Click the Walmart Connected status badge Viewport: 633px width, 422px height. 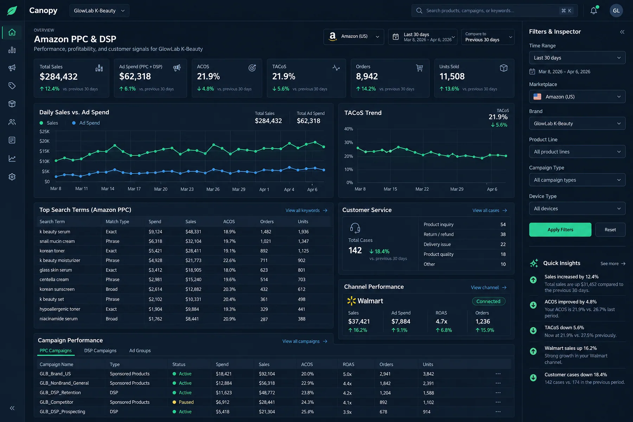[488, 301]
